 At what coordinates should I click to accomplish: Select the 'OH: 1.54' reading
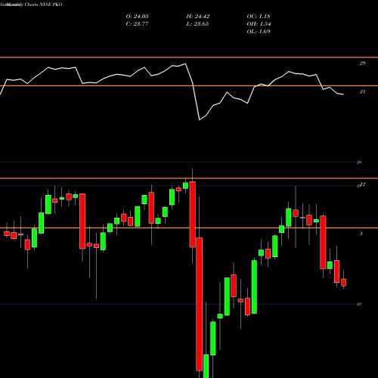point(259,24)
